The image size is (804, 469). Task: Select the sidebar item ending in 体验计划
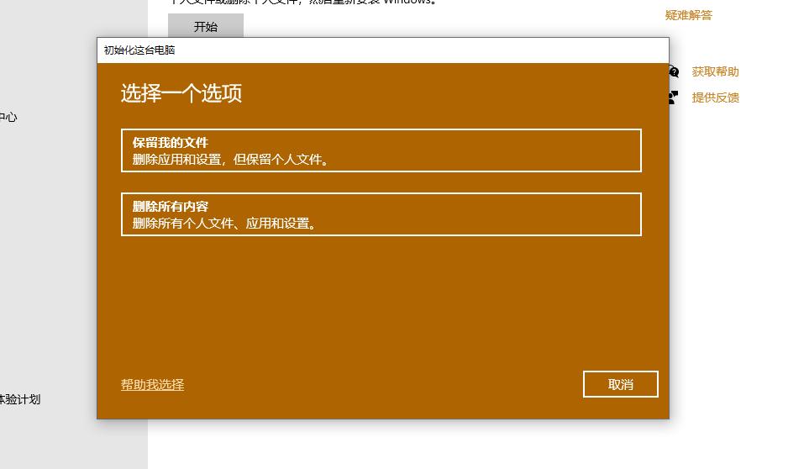coord(20,399)
